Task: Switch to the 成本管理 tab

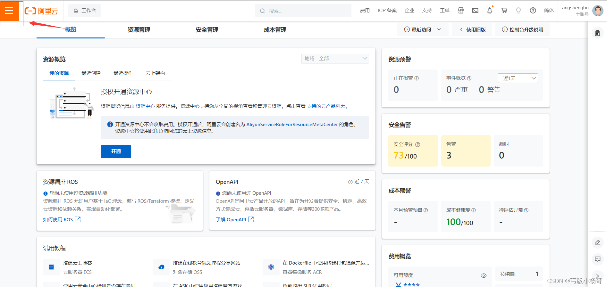Action: 275,30
